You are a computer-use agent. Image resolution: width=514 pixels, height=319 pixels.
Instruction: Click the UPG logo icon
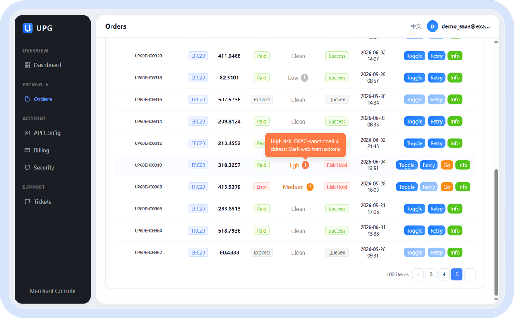point(28,28)
